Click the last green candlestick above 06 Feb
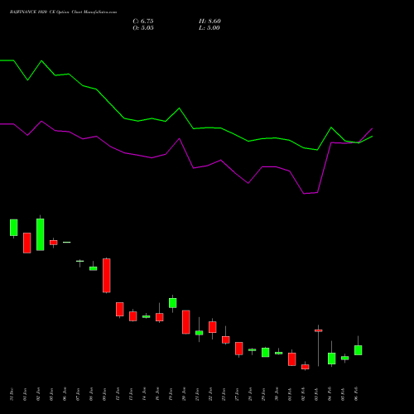 (x=359, y=350)
